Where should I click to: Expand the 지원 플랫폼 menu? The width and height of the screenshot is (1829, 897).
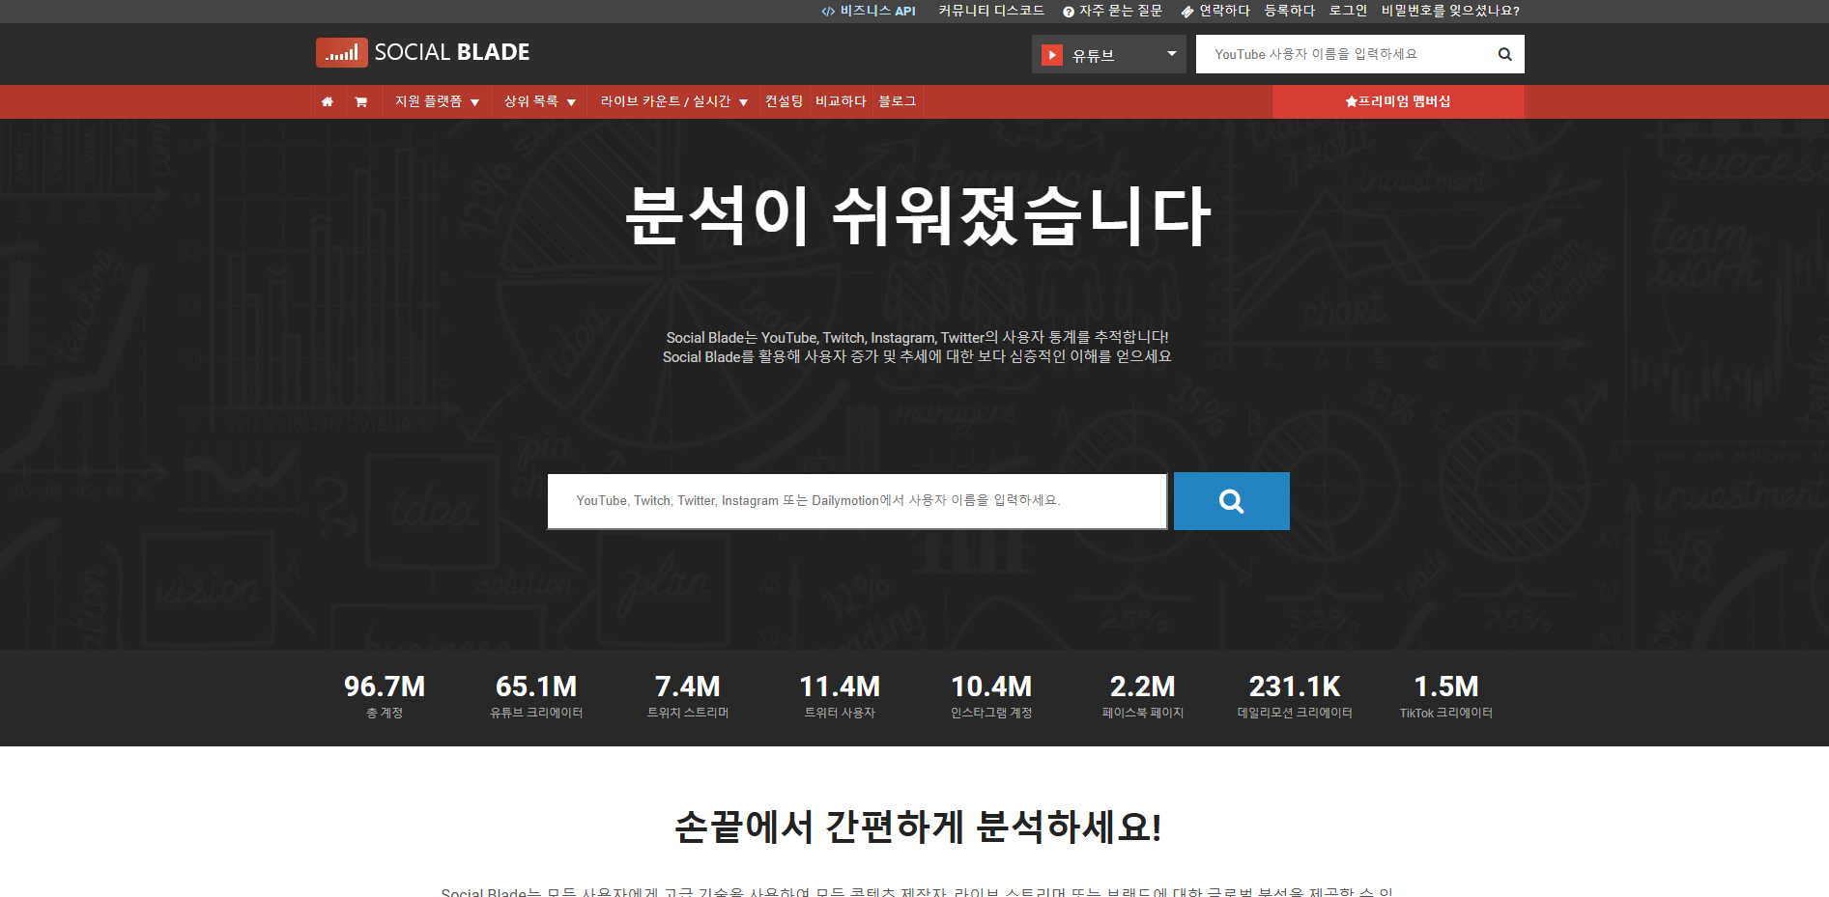click(x=437, y=101)
